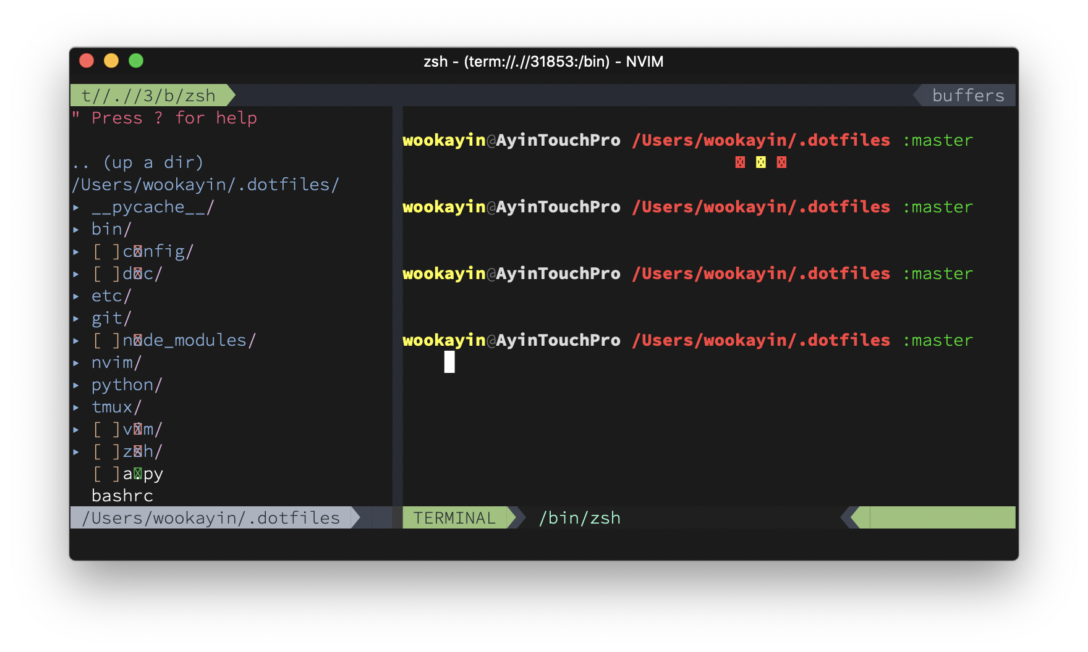The width and height of the screenshot is (1088, 652).
Task: Select the zsh/ directory entry
Action: tap(142, 452)
